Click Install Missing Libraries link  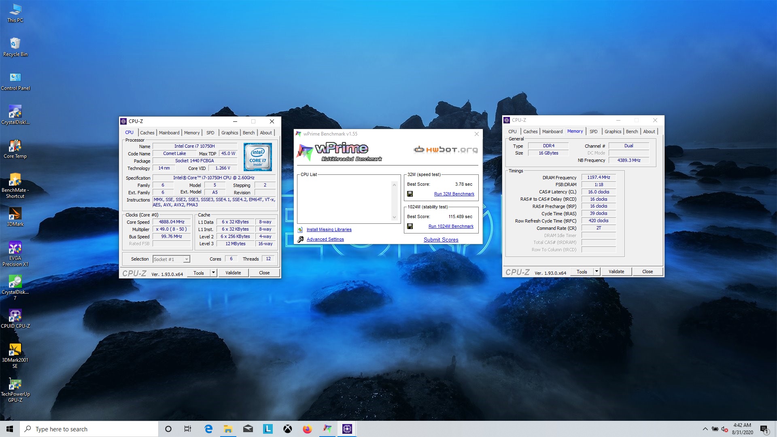click(x=329, y=229)
